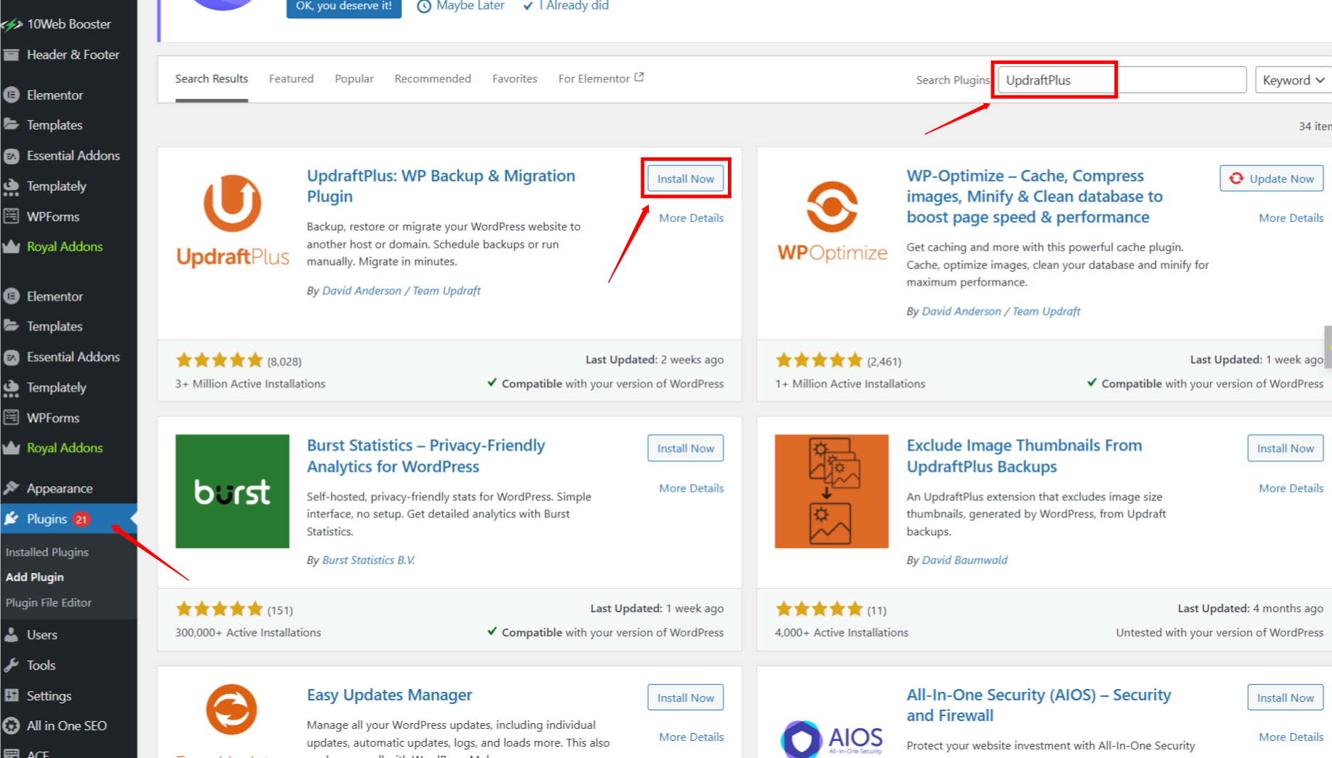
Task: Click the Search Plugins input field
Action: (x=1122, y=80)
